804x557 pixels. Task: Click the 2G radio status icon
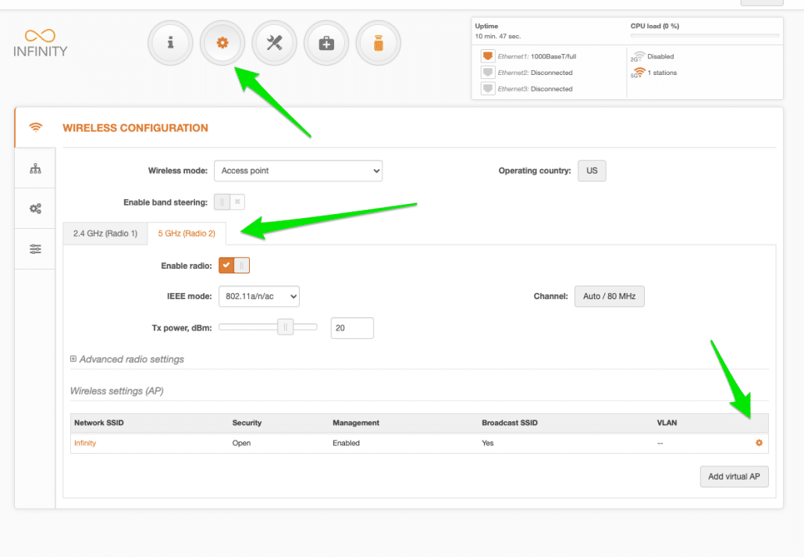click(638, 56)
